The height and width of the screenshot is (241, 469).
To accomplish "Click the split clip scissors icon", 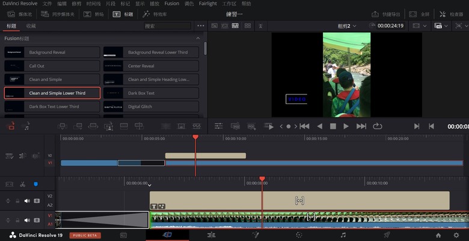I will pos(22,184).
